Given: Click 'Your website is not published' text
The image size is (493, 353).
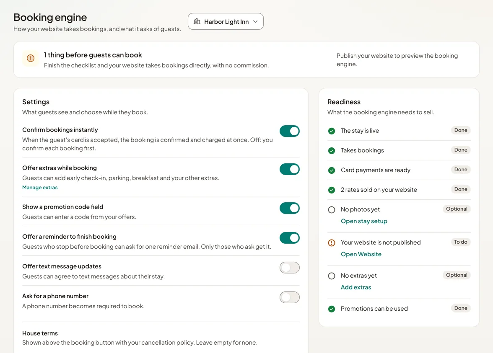Looking at the screenshot, I should click(381, 242).
